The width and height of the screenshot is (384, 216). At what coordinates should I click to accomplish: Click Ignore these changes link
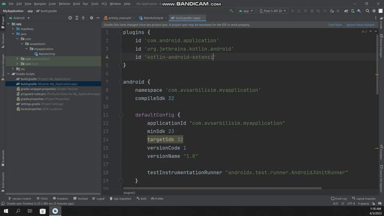360,25
